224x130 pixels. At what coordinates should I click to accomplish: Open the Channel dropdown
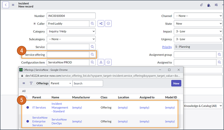click(198, 16)
